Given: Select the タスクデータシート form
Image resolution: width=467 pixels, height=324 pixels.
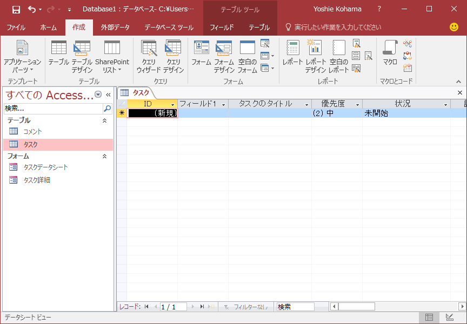Looking at the screenshot, I should (58, 167).
